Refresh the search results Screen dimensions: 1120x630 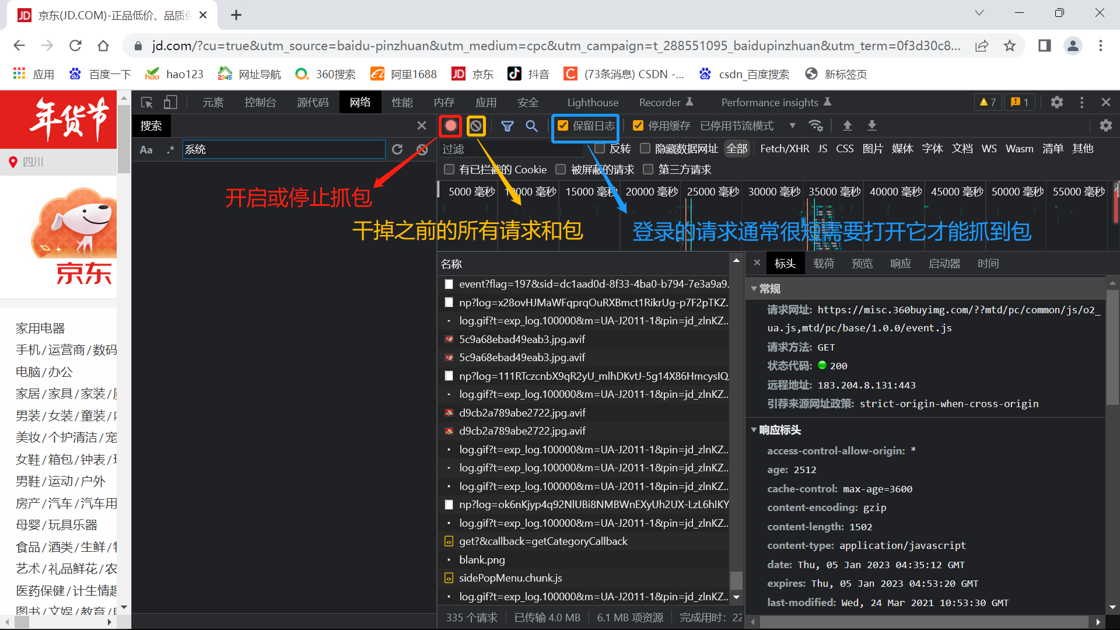(397, 149)
